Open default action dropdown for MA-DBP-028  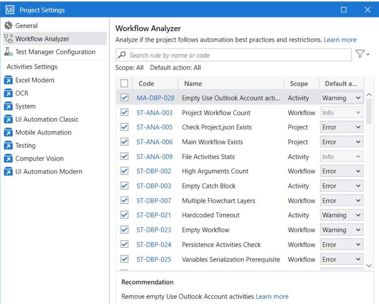342,98
